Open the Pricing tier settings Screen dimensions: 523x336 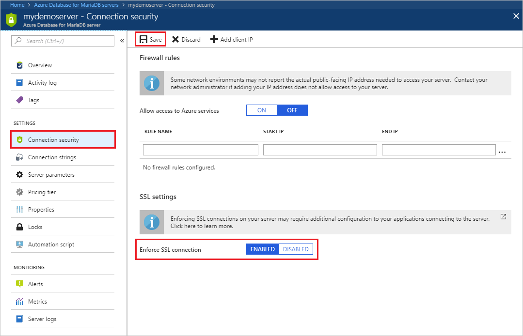46,192
